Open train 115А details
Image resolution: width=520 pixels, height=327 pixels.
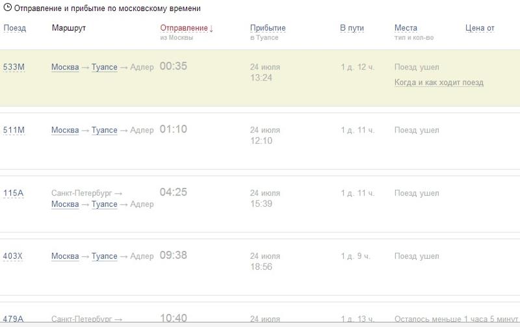point(13,193)
